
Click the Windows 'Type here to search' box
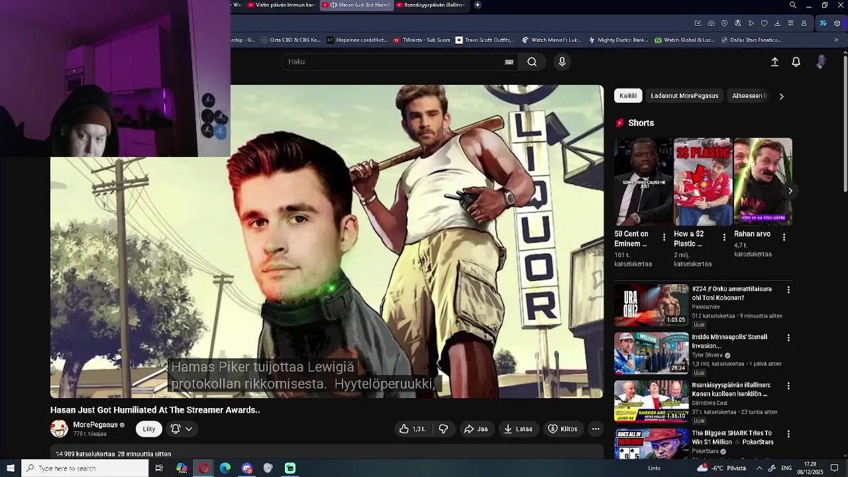[x=85, y=468]
